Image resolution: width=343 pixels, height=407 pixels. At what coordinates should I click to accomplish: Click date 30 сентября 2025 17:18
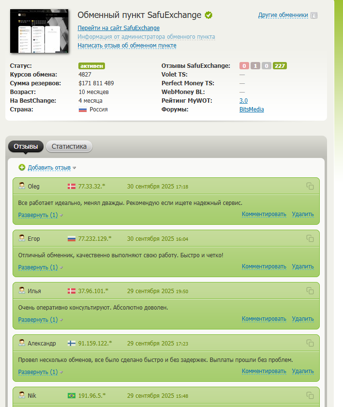tap(158, 187)
